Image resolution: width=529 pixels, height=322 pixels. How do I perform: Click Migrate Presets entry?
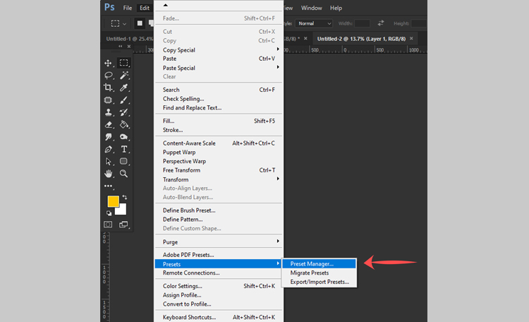[x=310, y=273]
